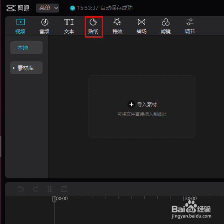
Task: Open the 文本 (Text) tab
Action: (x=69, y=26)
